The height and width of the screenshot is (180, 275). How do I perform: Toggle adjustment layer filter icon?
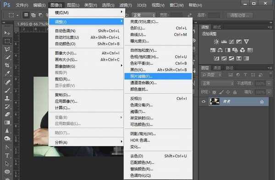click(x=238, y=75)
